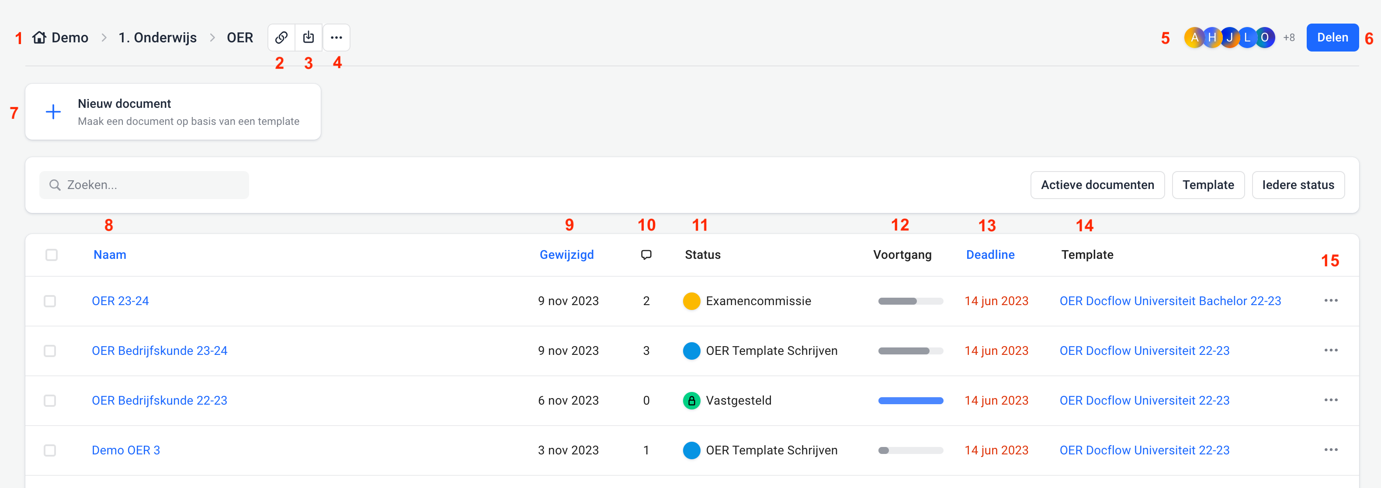This screenshot has width=1381, height=488.
Task: Click the Demo home icon in breadcrumb
Action: (39, 38)
